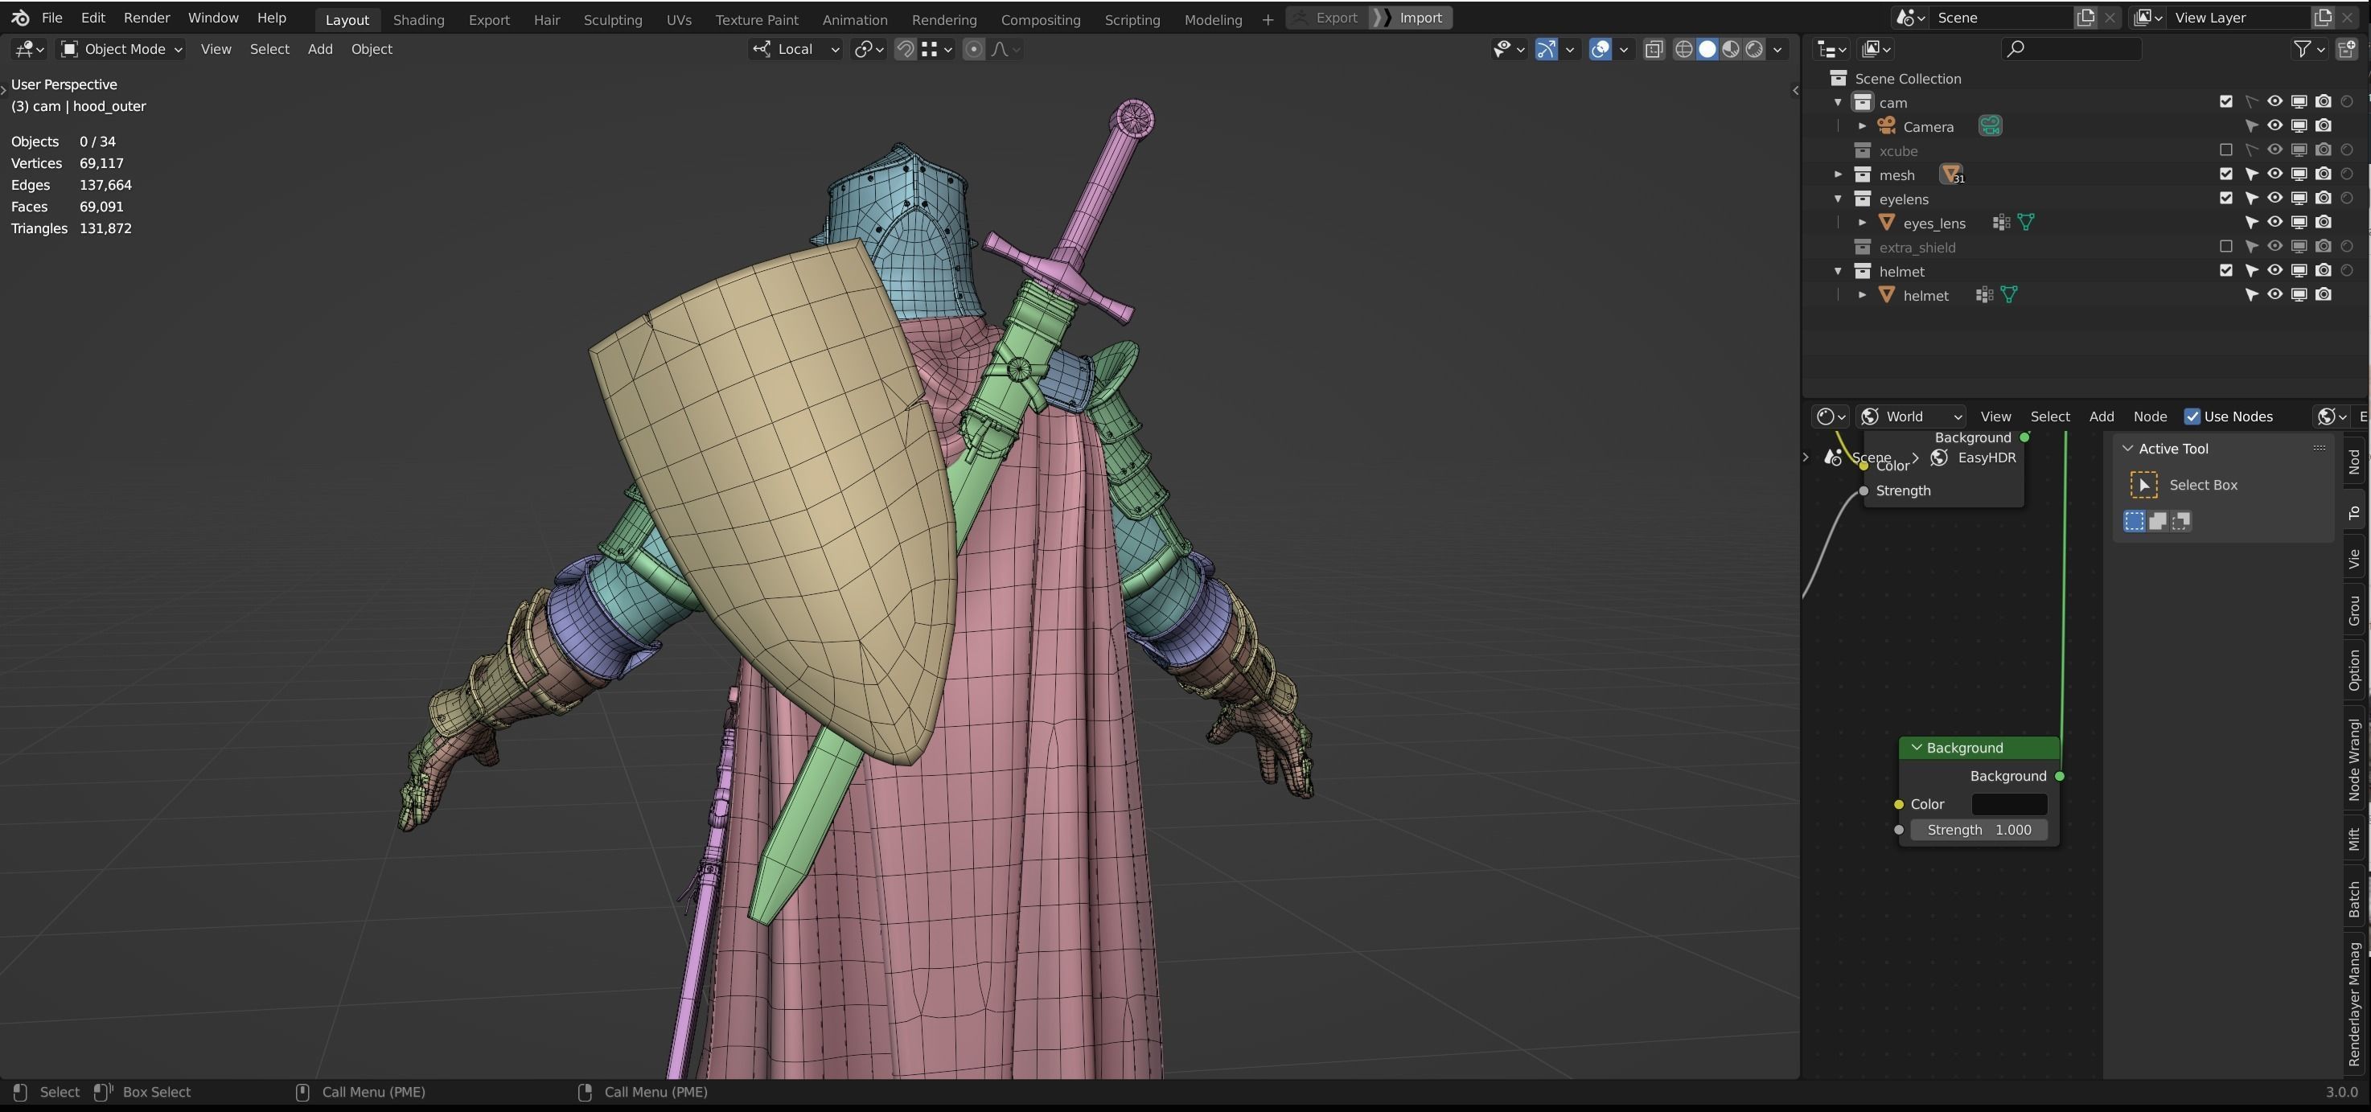Switch to Sculpting workspace tab
The height and width of the screenshot is (1112, 2371).
pos(612,19)
